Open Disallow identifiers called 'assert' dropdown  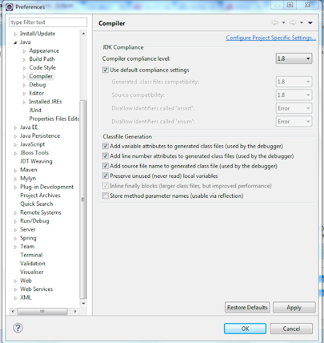(x=294, y=108)
